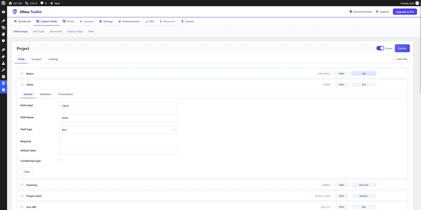Open the New menu in the admin bar
This screenshot has width=421, height=210.
click(55, 3)
